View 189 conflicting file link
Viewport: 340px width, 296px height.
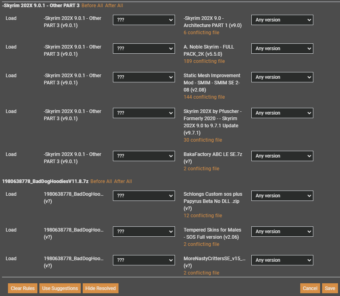pyautogui.click(x=204, y=61)
